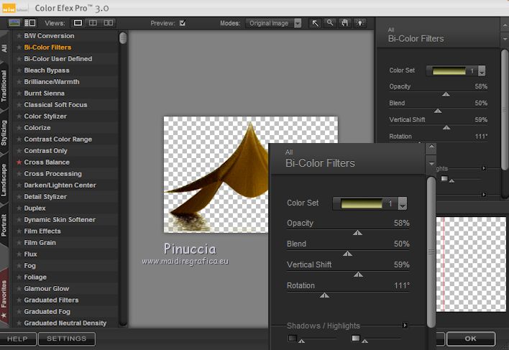The height and width of the screenshot is (350, 509).
Task: Click up arrow at top-right panel corner
Action: click(505, 25)
